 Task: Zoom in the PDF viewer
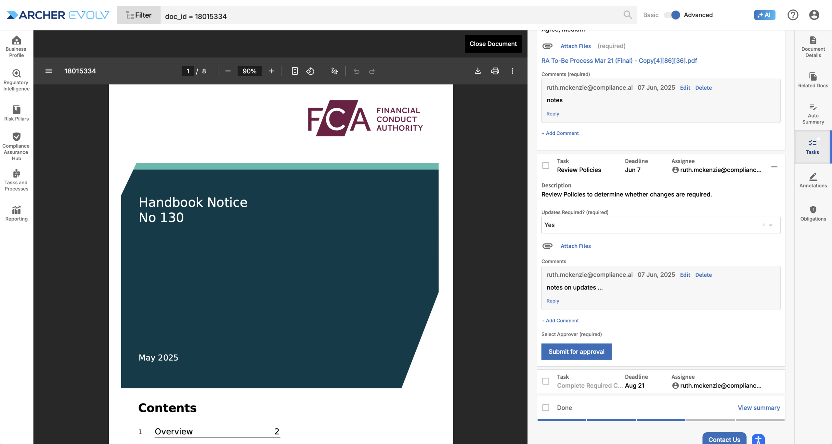pyautogui.click(x=271, y=71)
